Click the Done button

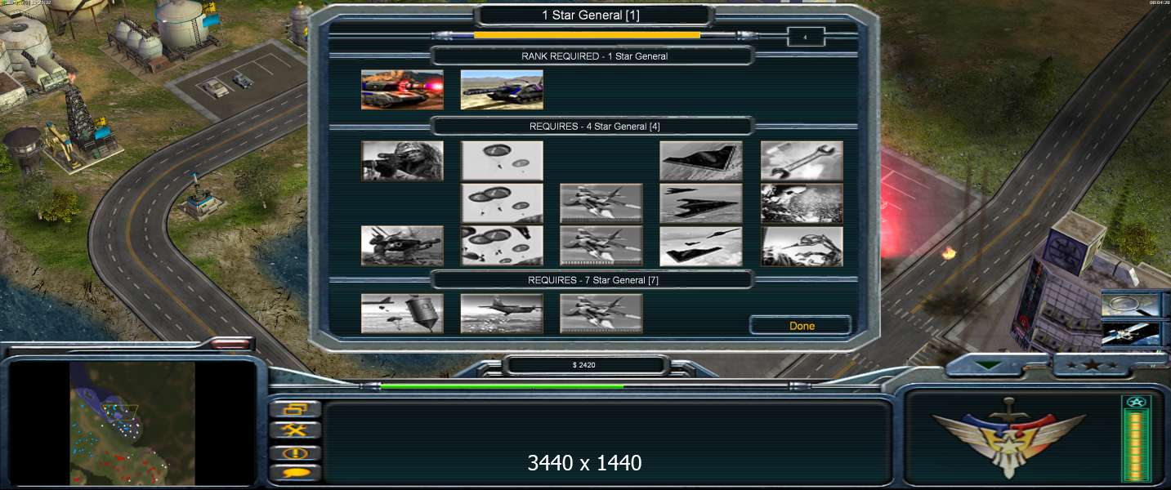click(802, 326)
